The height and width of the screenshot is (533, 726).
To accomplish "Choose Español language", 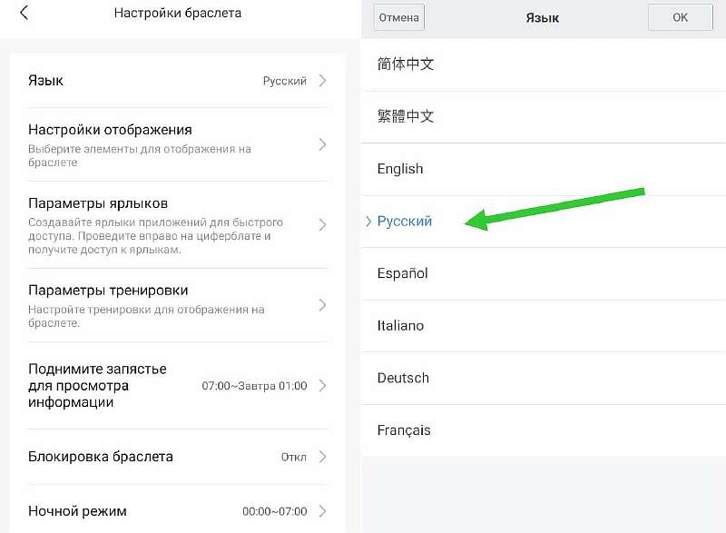I will pos(402,273).
